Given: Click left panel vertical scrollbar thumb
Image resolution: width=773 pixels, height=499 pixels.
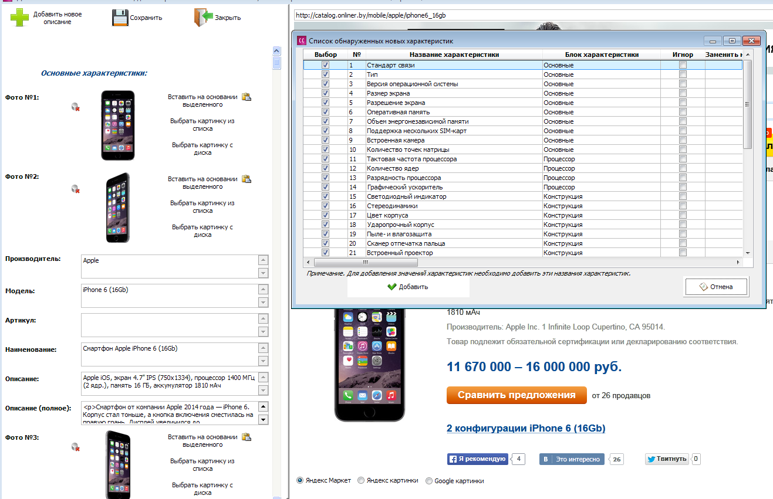Looking at the screenshot, I should pos(276,63).
